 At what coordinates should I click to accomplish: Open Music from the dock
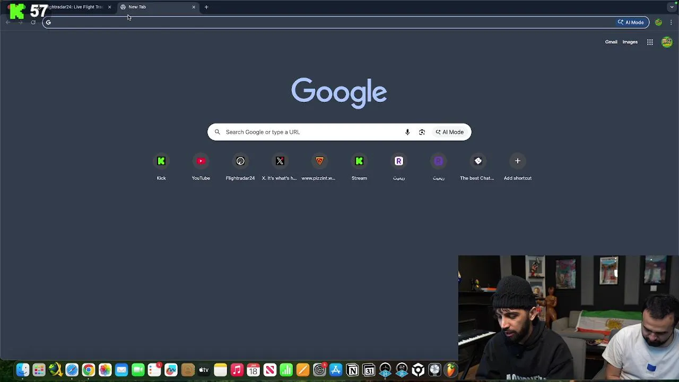click(237, 370)
